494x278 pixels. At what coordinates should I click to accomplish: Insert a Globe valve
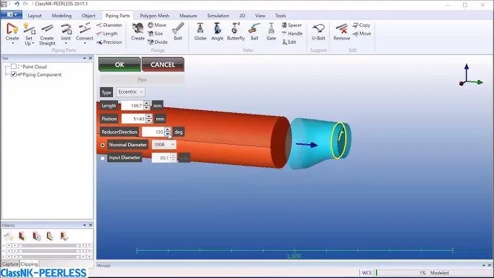[200, 31]
